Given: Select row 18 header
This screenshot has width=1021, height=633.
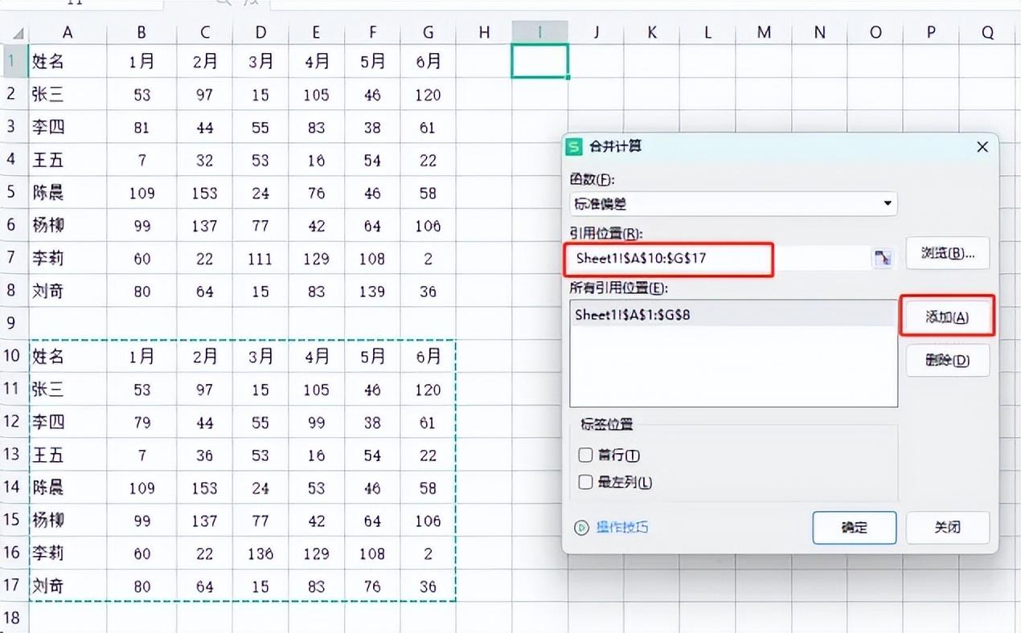Looking at the screenshot, I should click(x=13, y=619).
